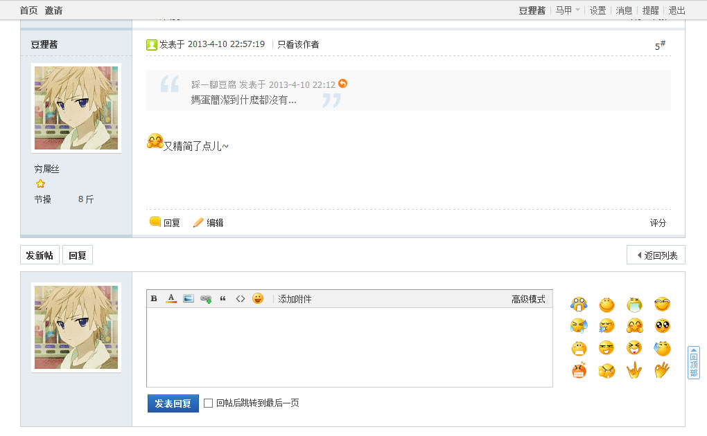Screen dimensions: 707x436
Task: Click the 回顶部 back-to-top button
Action: [693, 363]
